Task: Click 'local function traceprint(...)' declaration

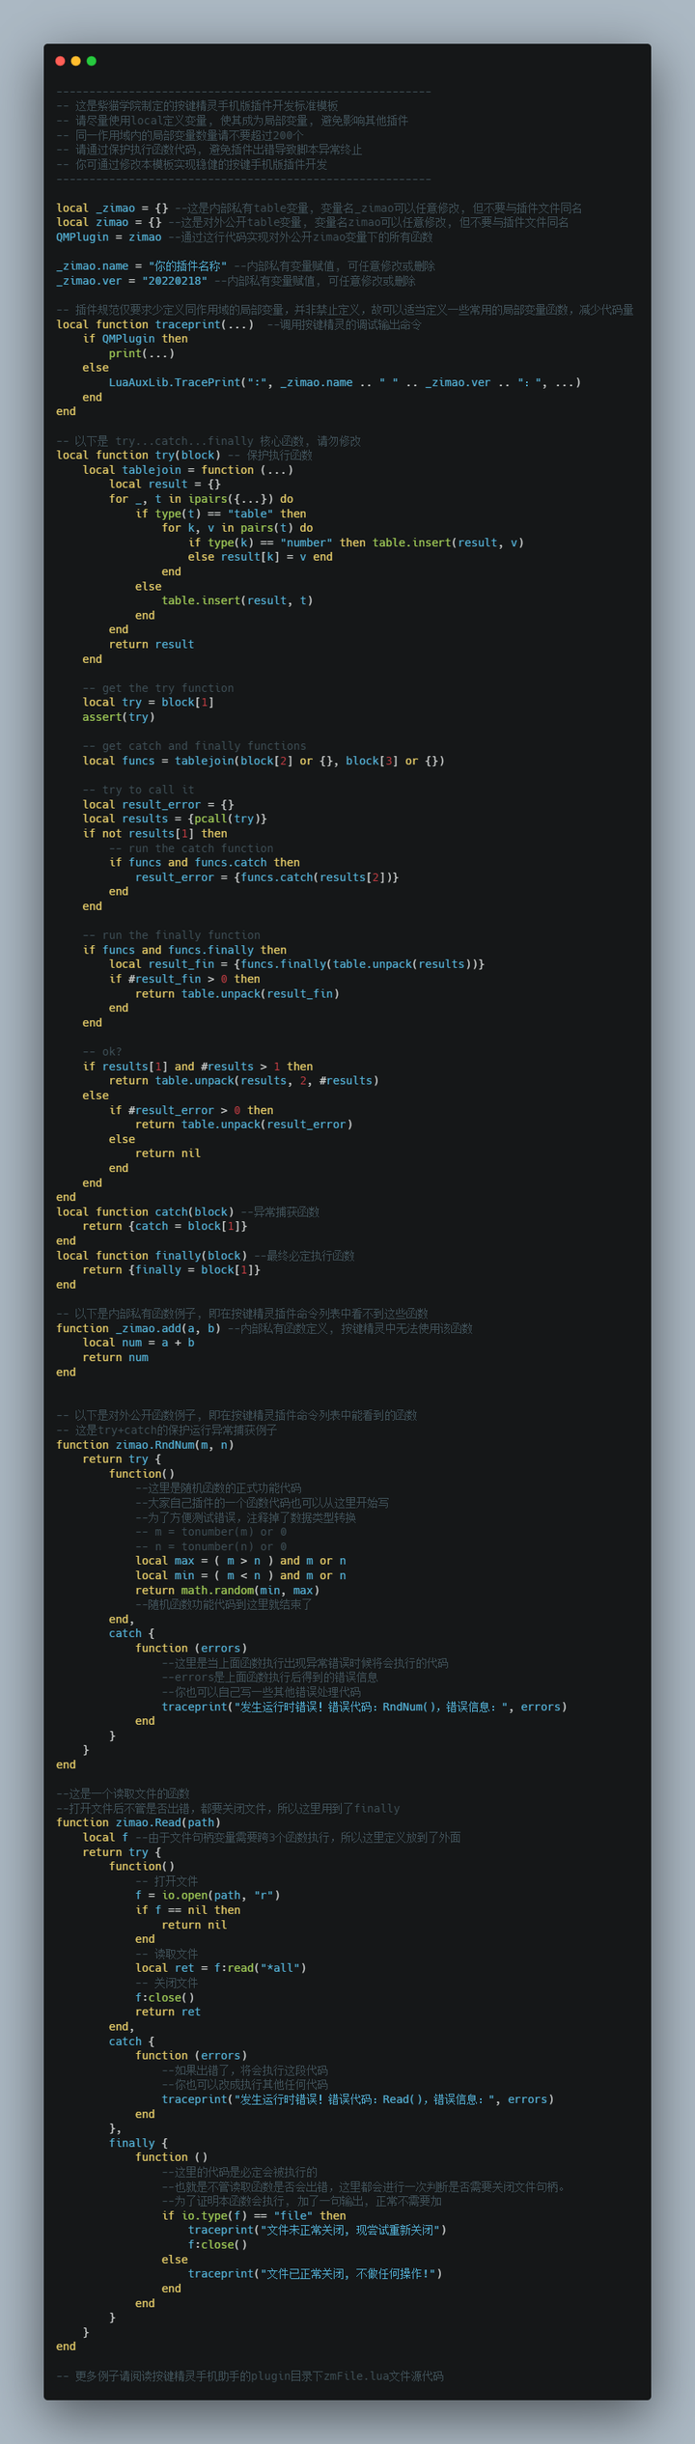Action: point(155,324)
